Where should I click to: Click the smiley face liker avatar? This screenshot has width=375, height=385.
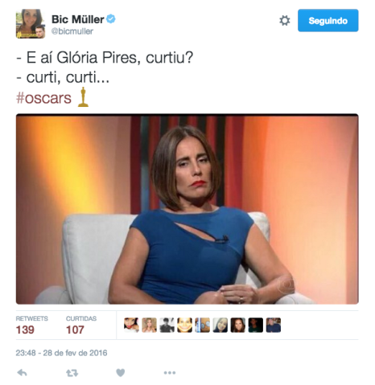click(x=184, y=325)
